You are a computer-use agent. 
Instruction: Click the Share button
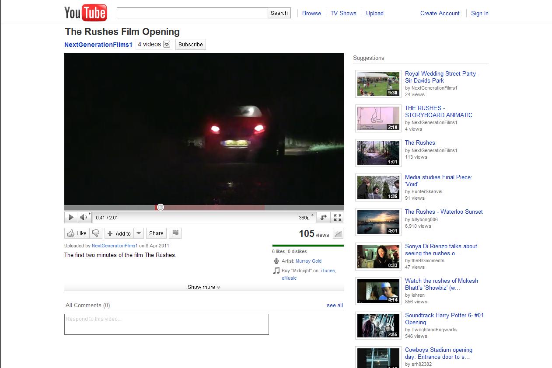(156, 233)
